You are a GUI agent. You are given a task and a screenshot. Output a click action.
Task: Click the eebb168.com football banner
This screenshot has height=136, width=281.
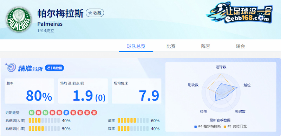(240, 13)
